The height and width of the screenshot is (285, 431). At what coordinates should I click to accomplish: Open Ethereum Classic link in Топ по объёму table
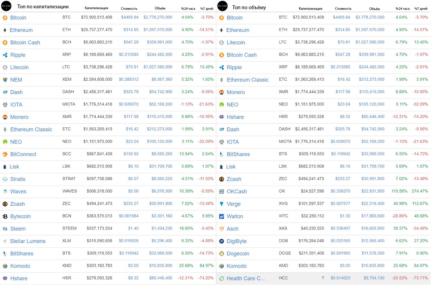pos(247,80)
